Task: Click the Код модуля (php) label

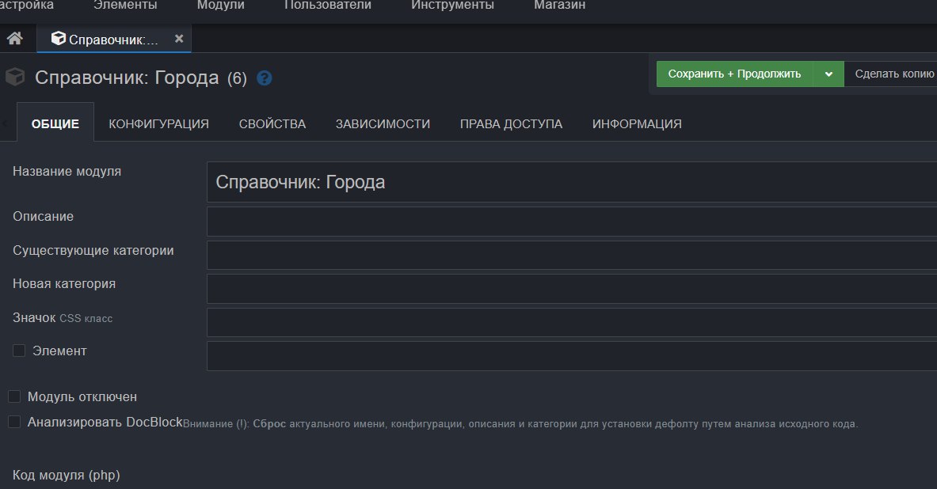Action: pos(67,476)
